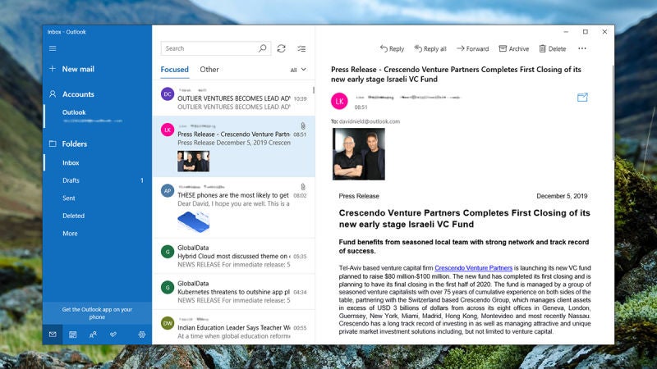
Task: Click the search magnifier icon
Action: pyautogui.click(x=262, y=48)
